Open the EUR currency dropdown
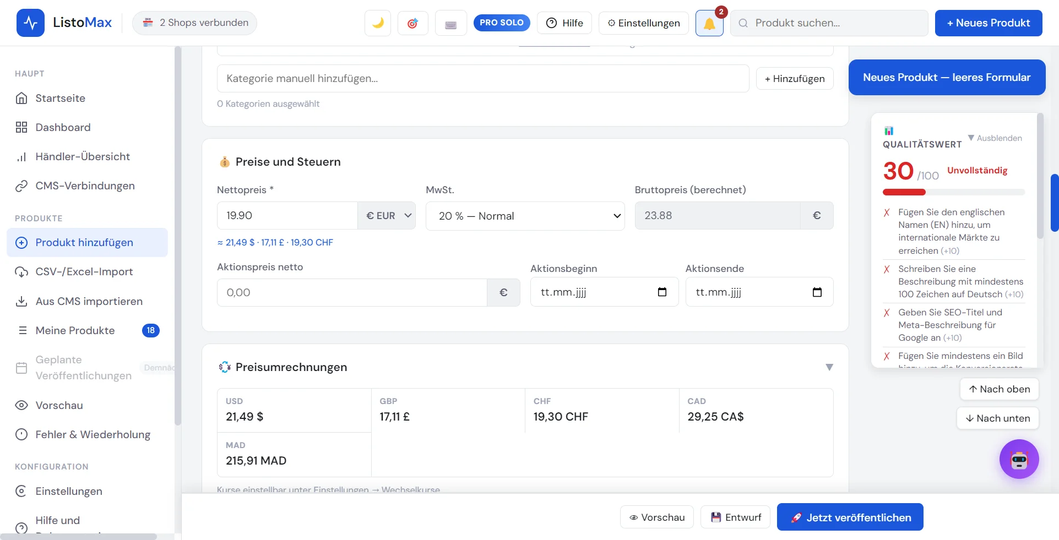 point(387,216)
